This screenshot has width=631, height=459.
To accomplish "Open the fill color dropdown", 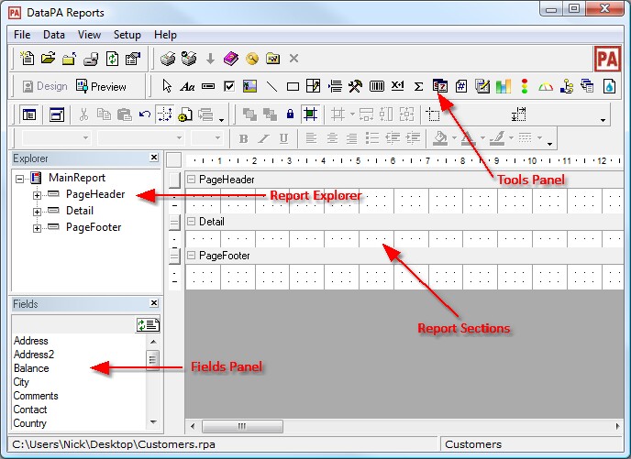I will point(456,140).
